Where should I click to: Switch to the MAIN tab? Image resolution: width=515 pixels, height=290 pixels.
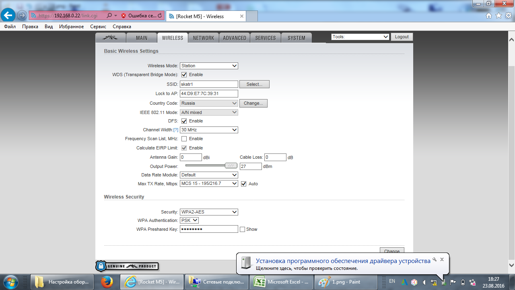click(142, 38)
